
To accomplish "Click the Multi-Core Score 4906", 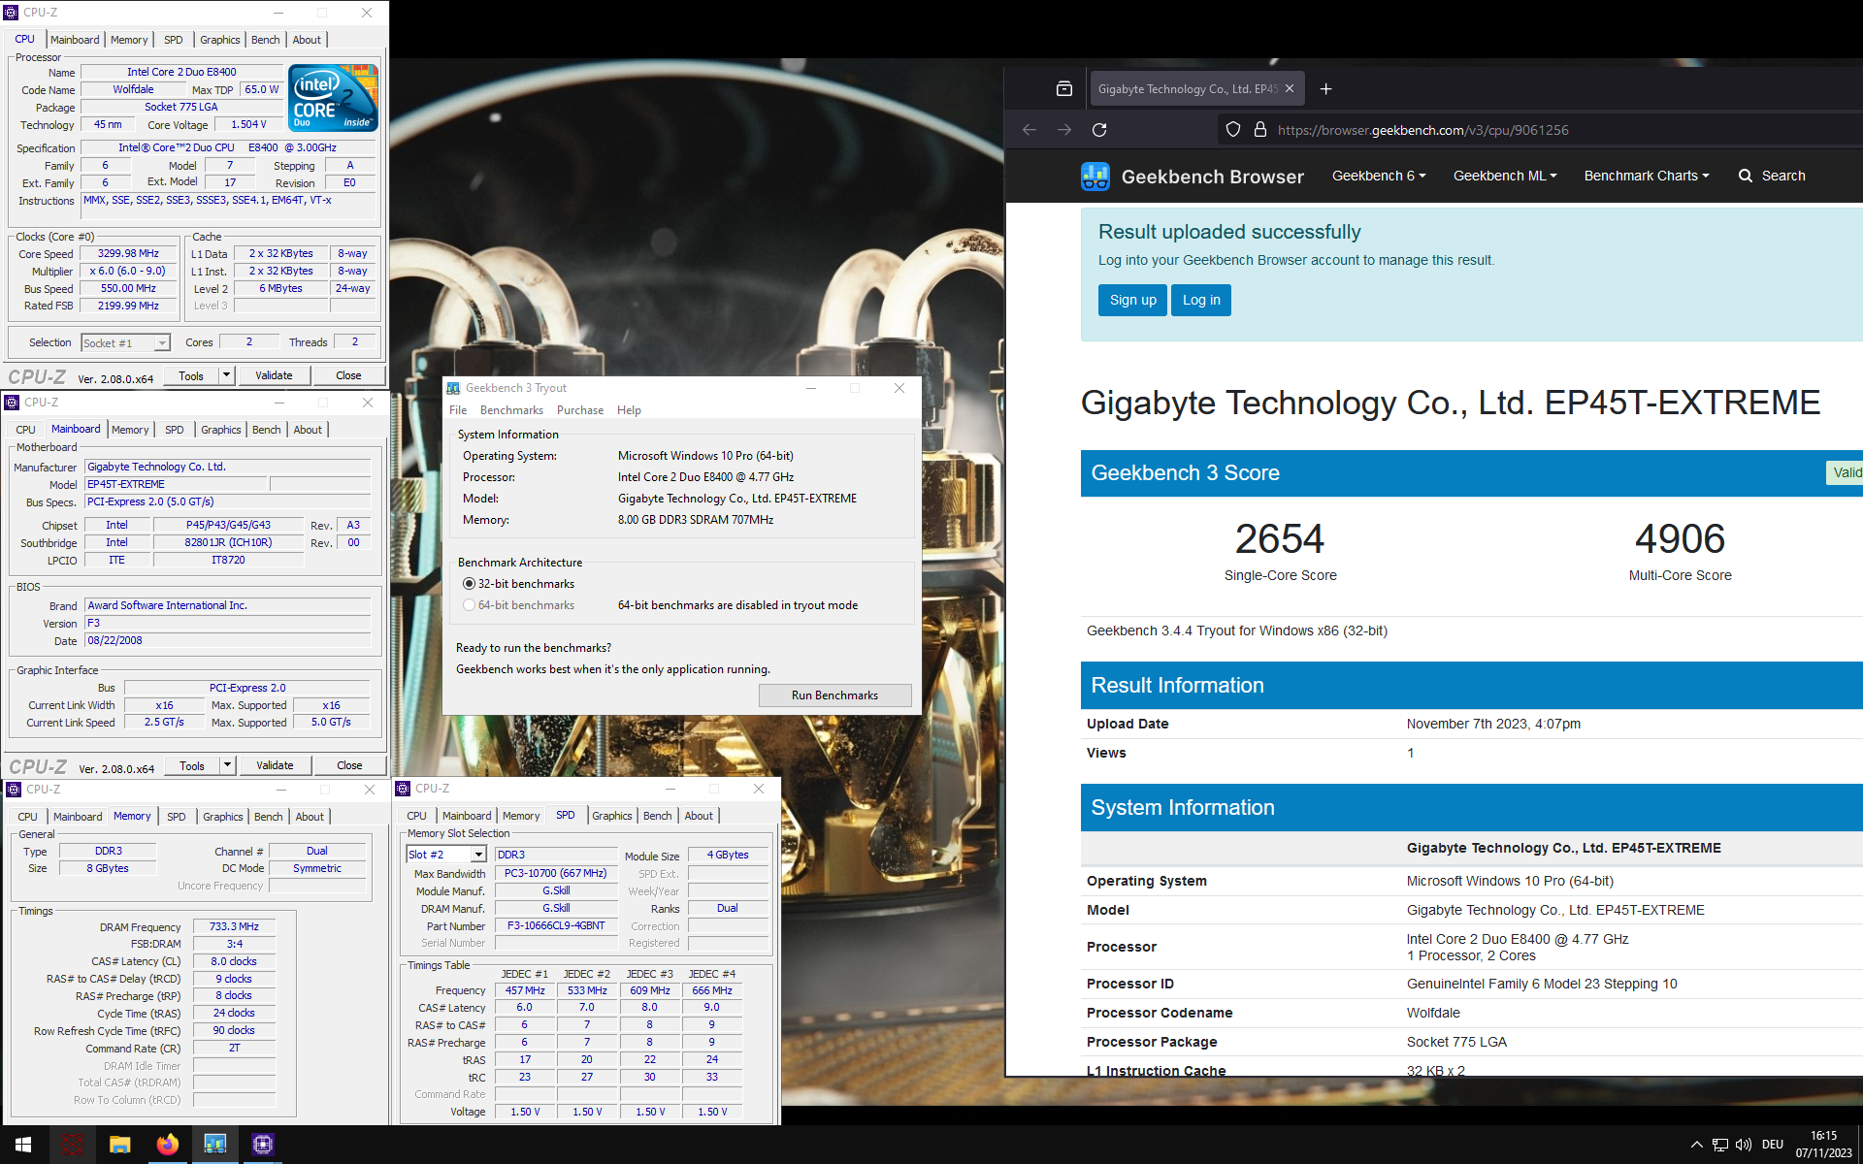I will point(1680,539).
